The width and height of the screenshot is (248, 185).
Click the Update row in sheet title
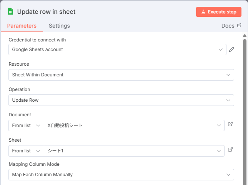tap(46, 12)
